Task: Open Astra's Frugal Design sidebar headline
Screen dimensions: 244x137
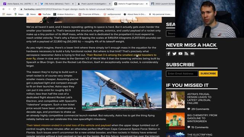Action: click(x=199, y=99)
